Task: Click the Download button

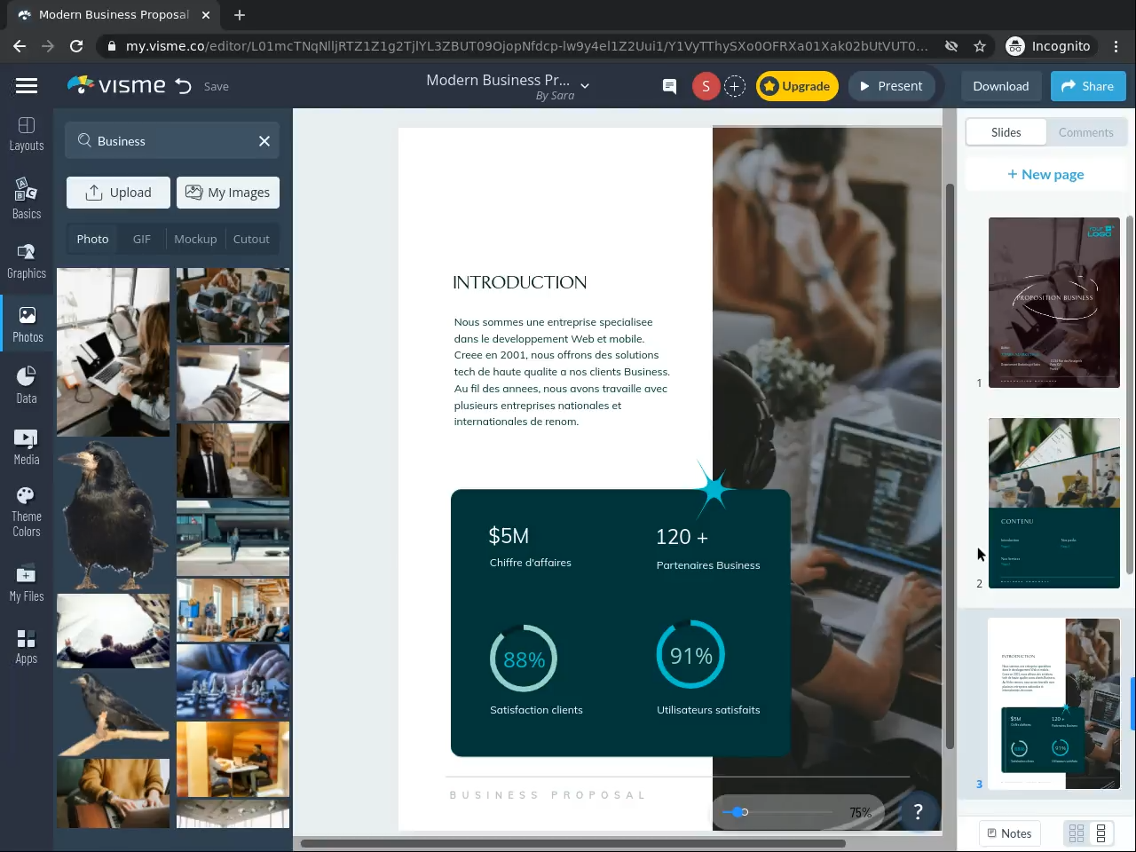Action: click(1000, 86)
